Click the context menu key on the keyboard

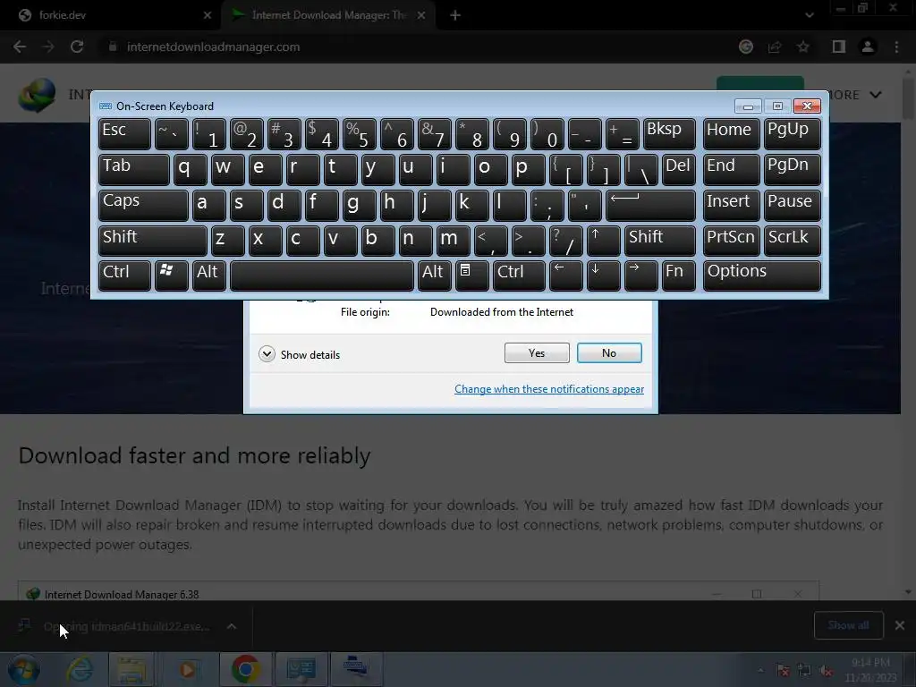coord(471,276)
